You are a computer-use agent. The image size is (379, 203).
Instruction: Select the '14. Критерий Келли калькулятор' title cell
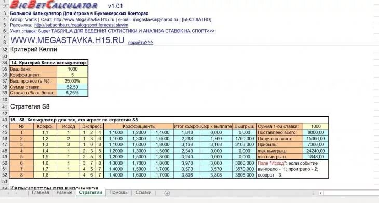coord(49,63)
